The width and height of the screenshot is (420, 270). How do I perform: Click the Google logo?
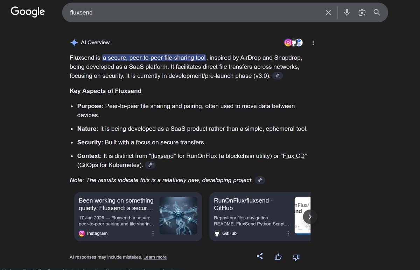(x=28, y=12)
